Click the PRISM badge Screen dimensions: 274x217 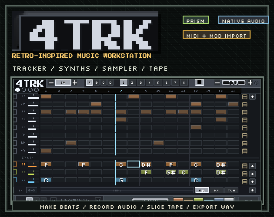click(196, 20)
